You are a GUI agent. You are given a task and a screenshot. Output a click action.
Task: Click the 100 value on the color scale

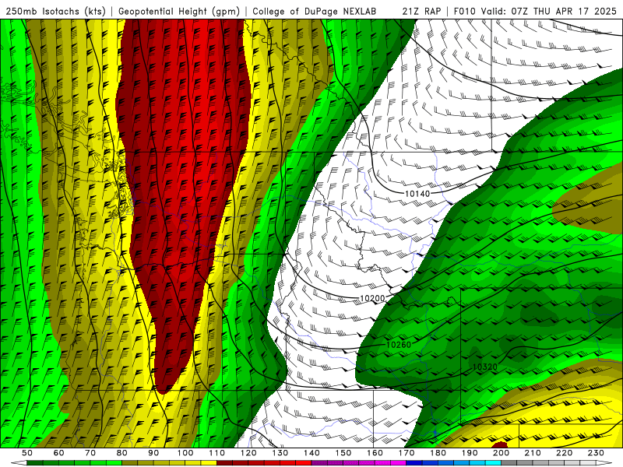(185, 453)
